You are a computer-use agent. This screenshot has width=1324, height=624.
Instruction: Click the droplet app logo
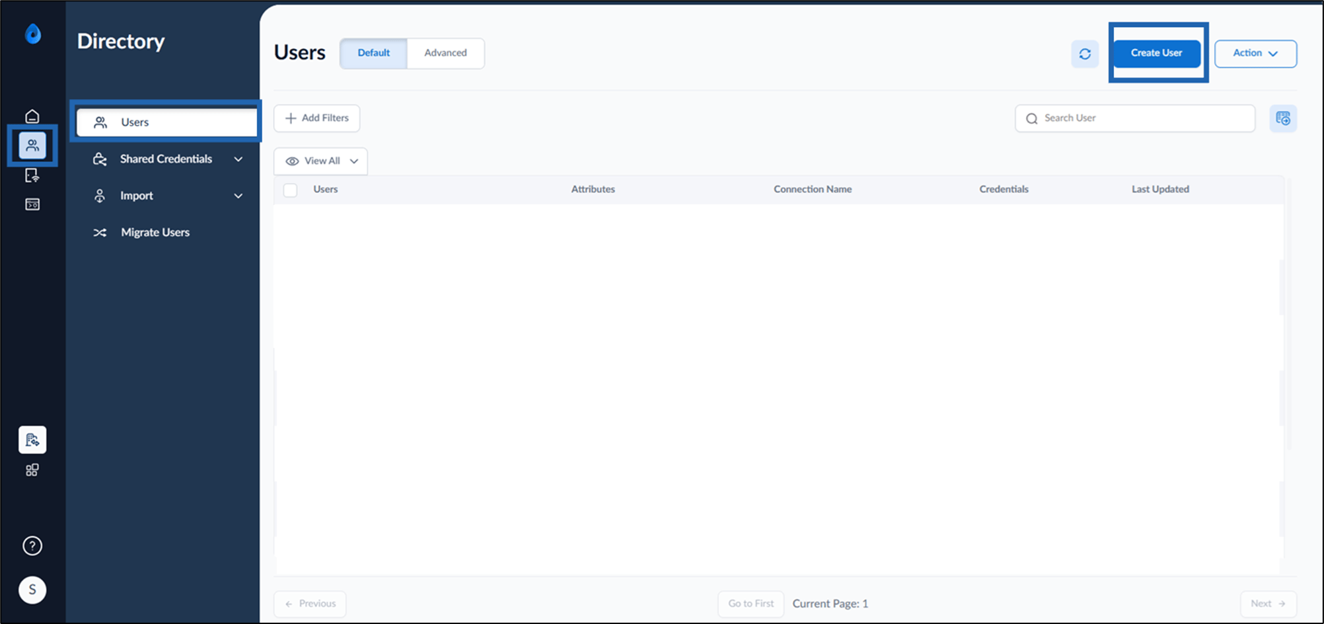tap(32, 34)
